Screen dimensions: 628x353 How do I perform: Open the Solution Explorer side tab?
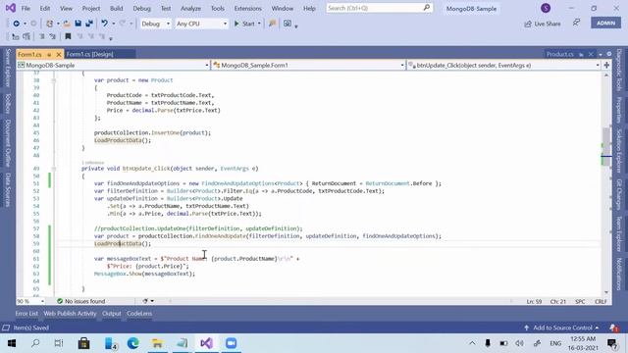619,150
